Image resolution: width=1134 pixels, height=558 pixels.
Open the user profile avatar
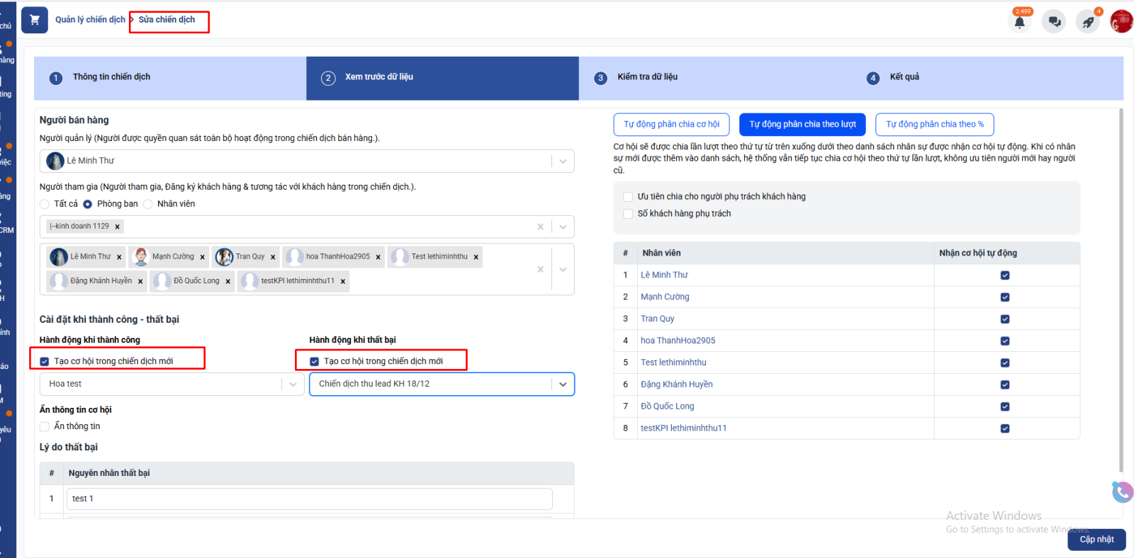tap(1121, 22)
